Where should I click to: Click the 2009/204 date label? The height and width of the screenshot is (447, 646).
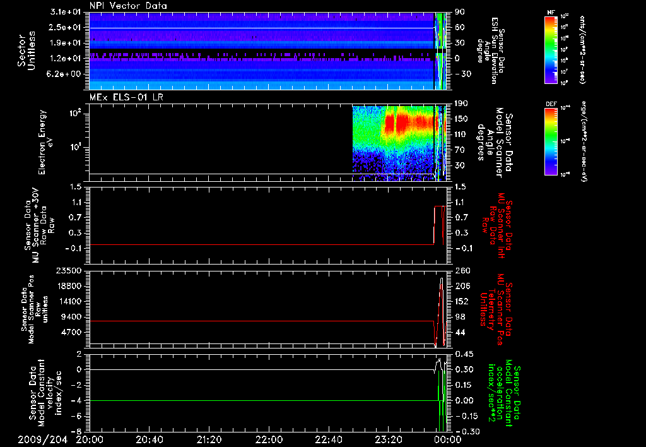[x=42, y=439]
